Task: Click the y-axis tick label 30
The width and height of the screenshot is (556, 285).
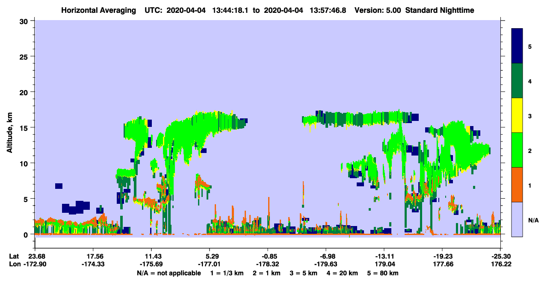Action: pyautogui.click(x=24, y=21)
